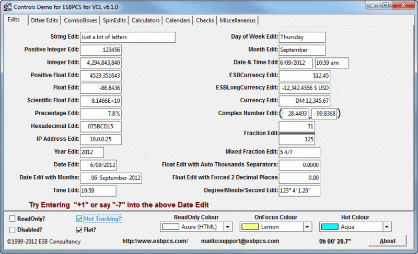Image resolution: width=418 pixels, height=254 pixels.
Task: Click the Lemon yellow colour swatch
Action: 250,227
